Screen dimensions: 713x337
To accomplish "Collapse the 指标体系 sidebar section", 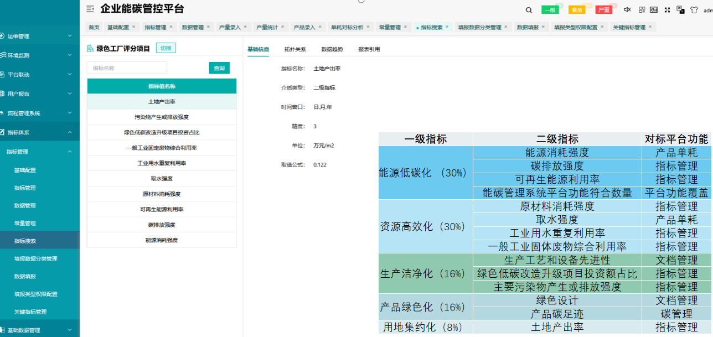I will pos(40,132).
